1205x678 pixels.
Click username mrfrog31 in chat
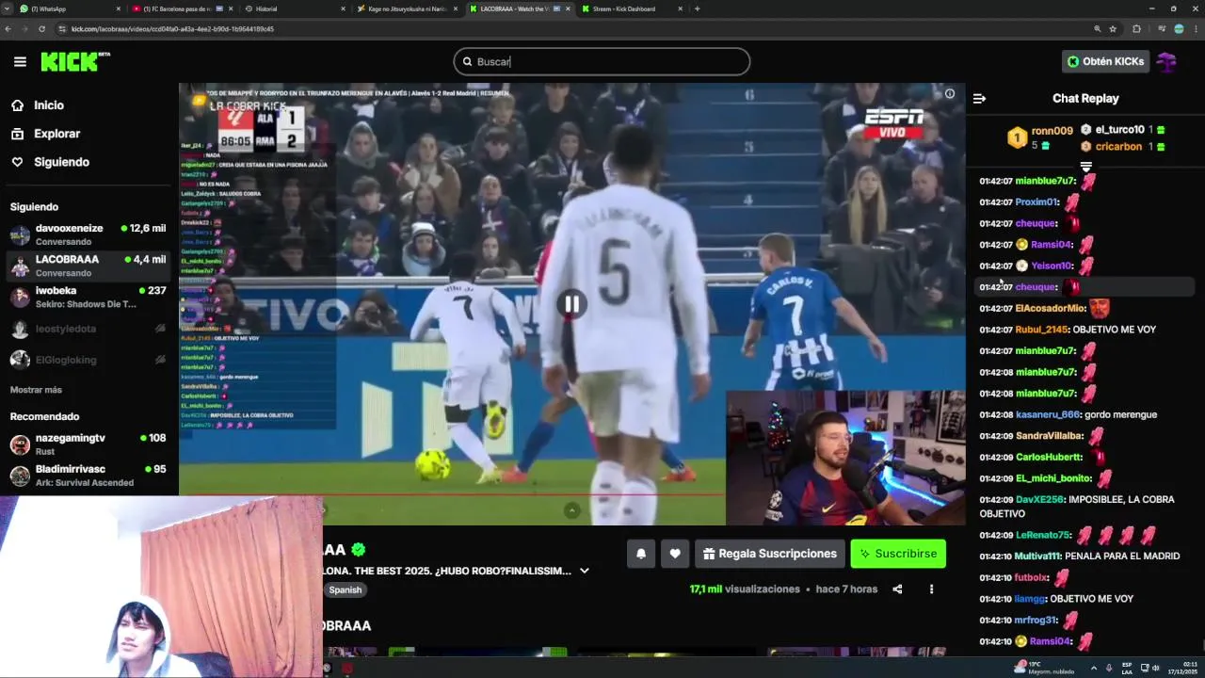(1036, 621)
